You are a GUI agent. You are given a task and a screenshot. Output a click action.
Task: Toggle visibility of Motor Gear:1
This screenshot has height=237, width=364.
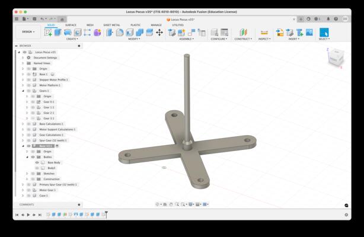tap(29, 190)
